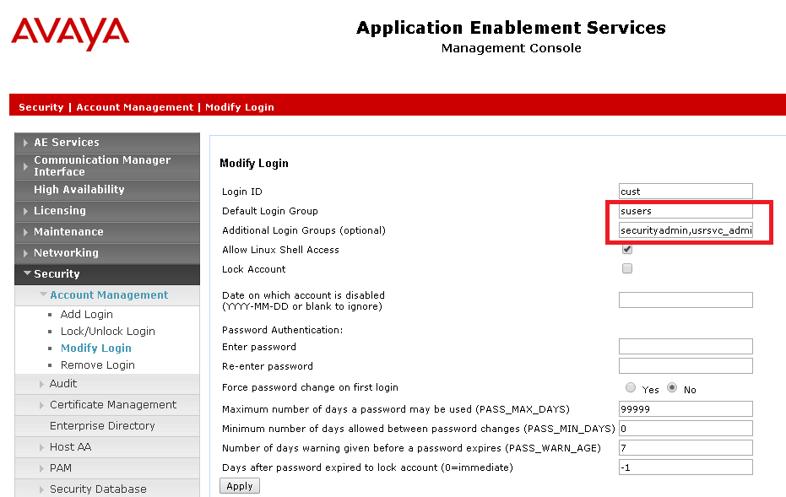Open the Audit submenu
786x497 pixels.
63,384
